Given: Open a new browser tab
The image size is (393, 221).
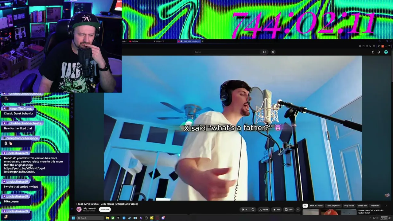Looking at the screenshot, I should [x=203, y=41].
